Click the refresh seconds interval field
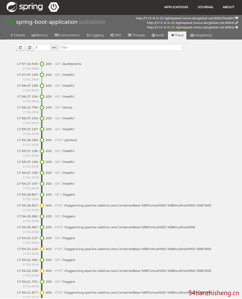 click(42, 47)
